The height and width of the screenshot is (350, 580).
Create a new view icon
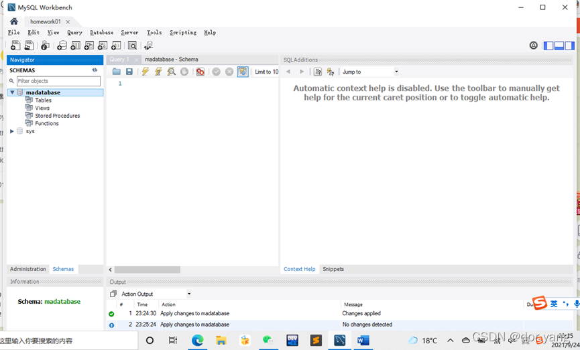tap(89, 46)
